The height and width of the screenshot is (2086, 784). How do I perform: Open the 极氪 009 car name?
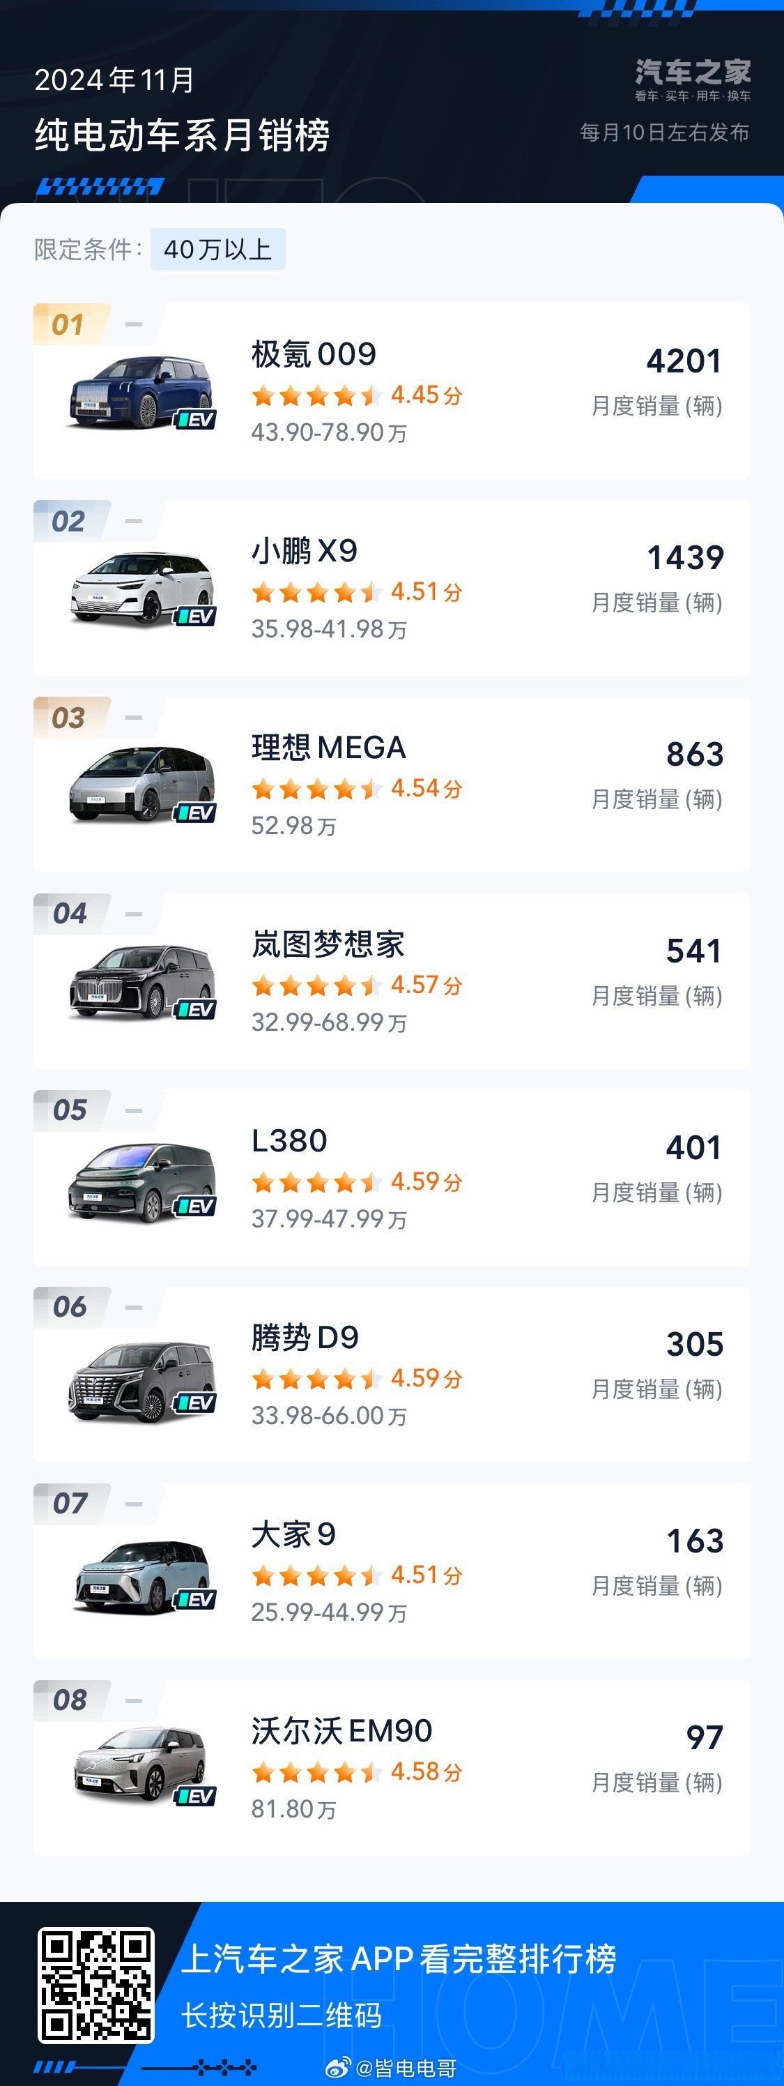point(314,355)
